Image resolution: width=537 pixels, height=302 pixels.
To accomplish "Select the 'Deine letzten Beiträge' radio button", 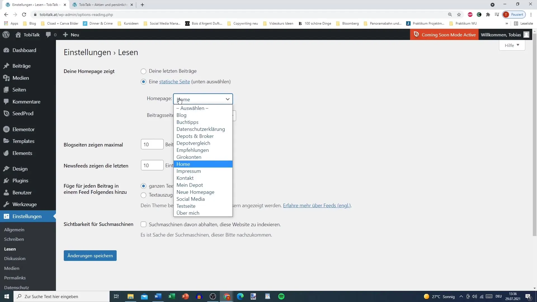I will [143, 71].
